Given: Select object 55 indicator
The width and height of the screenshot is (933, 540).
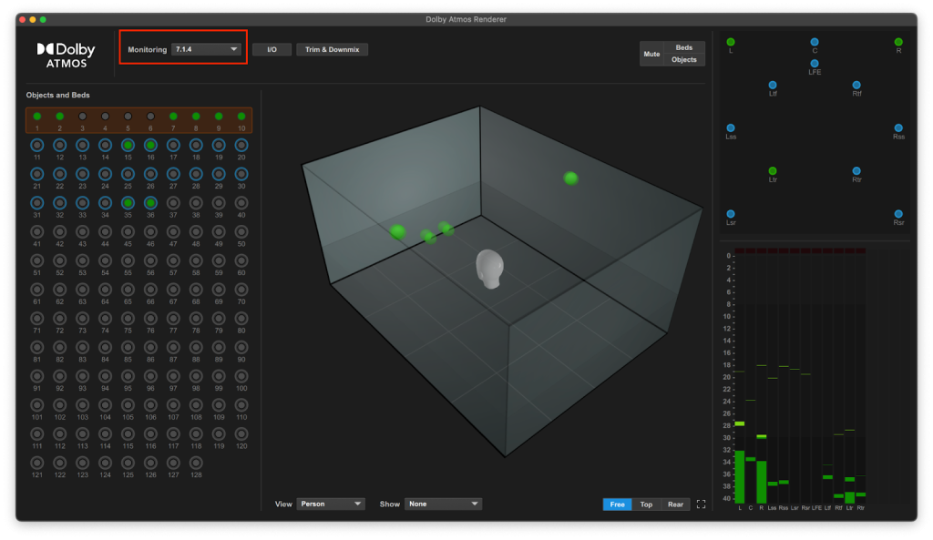Looking at the screenshot, I should [x=128, y=260].
